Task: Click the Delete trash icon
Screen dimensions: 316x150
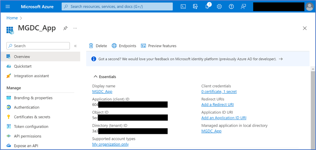Action: 91,46
